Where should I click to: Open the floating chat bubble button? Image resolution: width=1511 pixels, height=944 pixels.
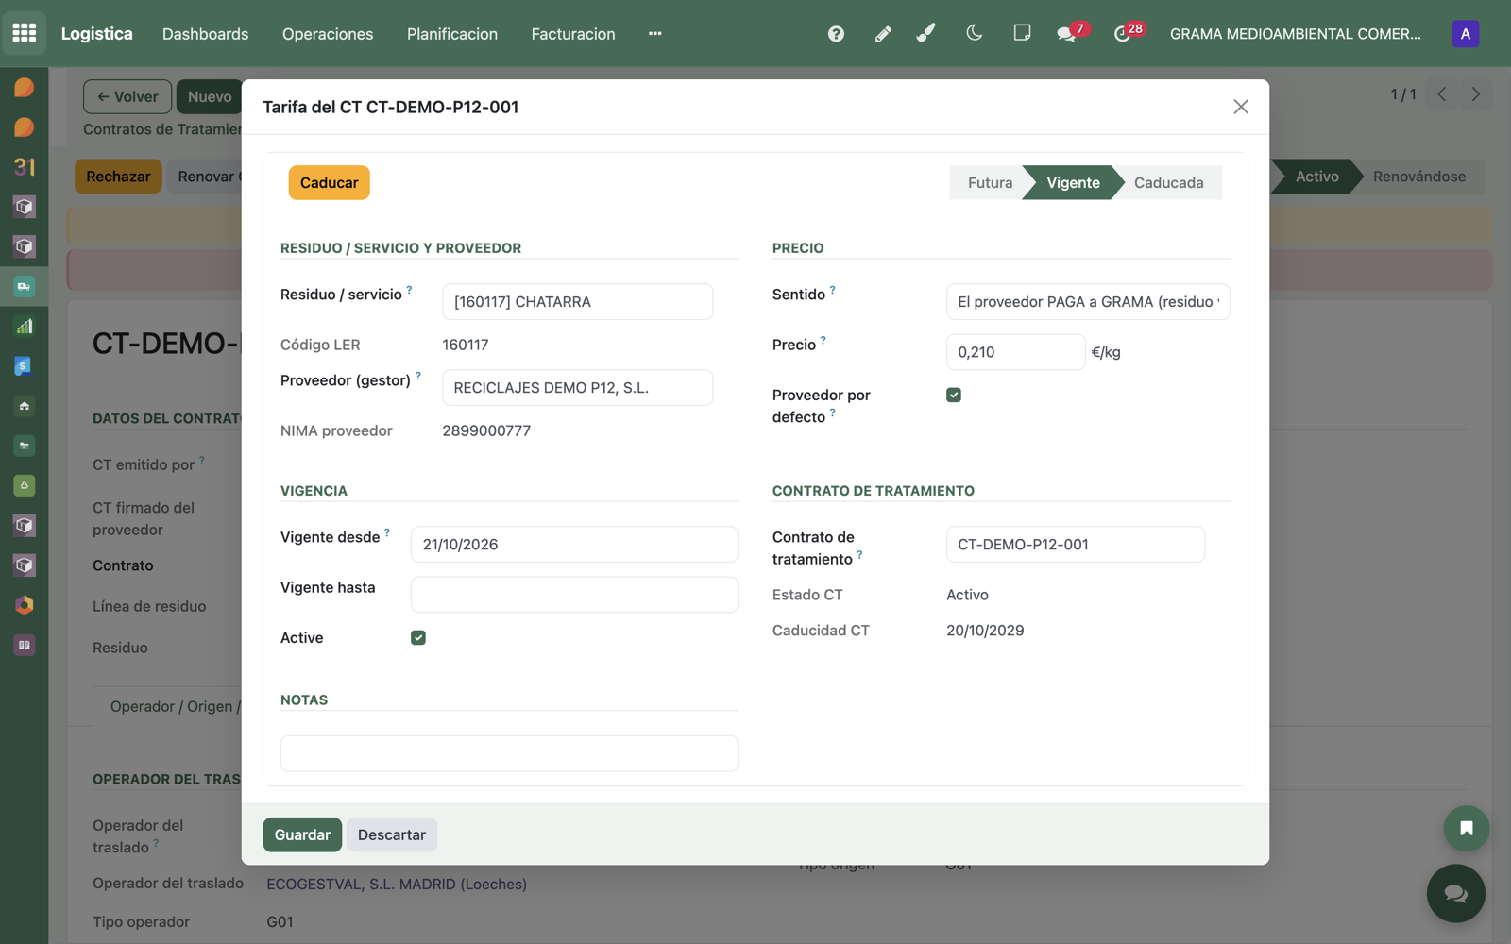point(1455,893)
